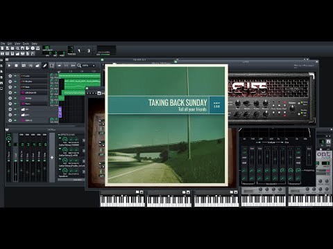Open the Edit menu

[10, 44]
